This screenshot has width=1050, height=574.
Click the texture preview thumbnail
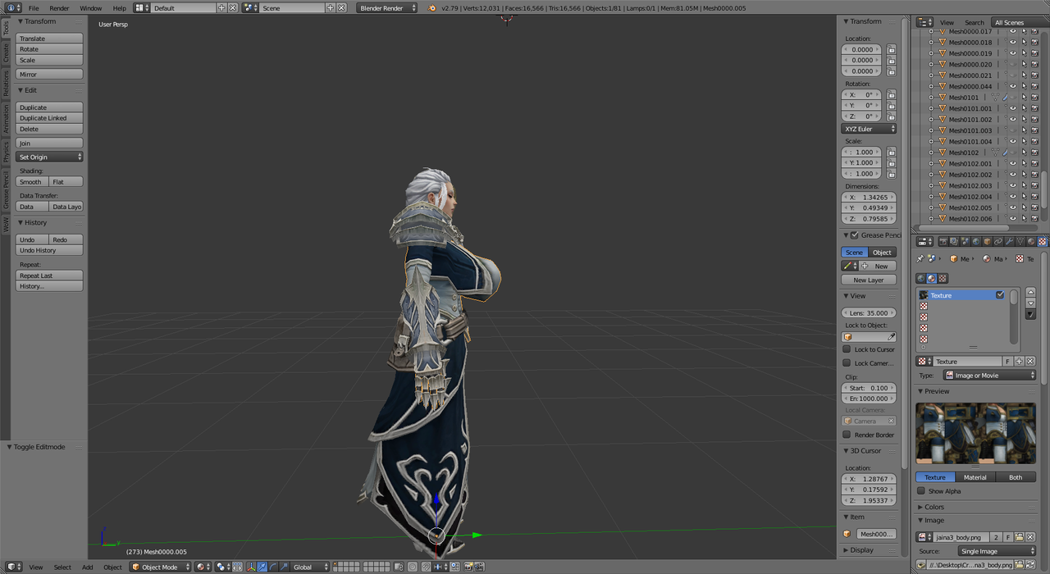(975, 433)
